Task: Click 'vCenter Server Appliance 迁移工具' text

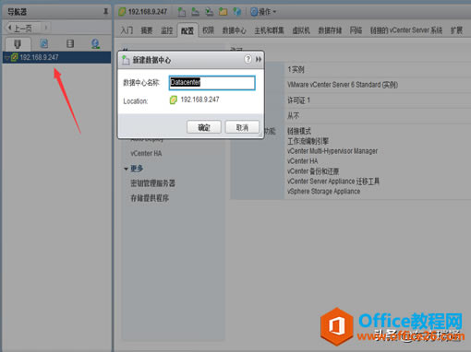Action: click(x=333, y=182)
